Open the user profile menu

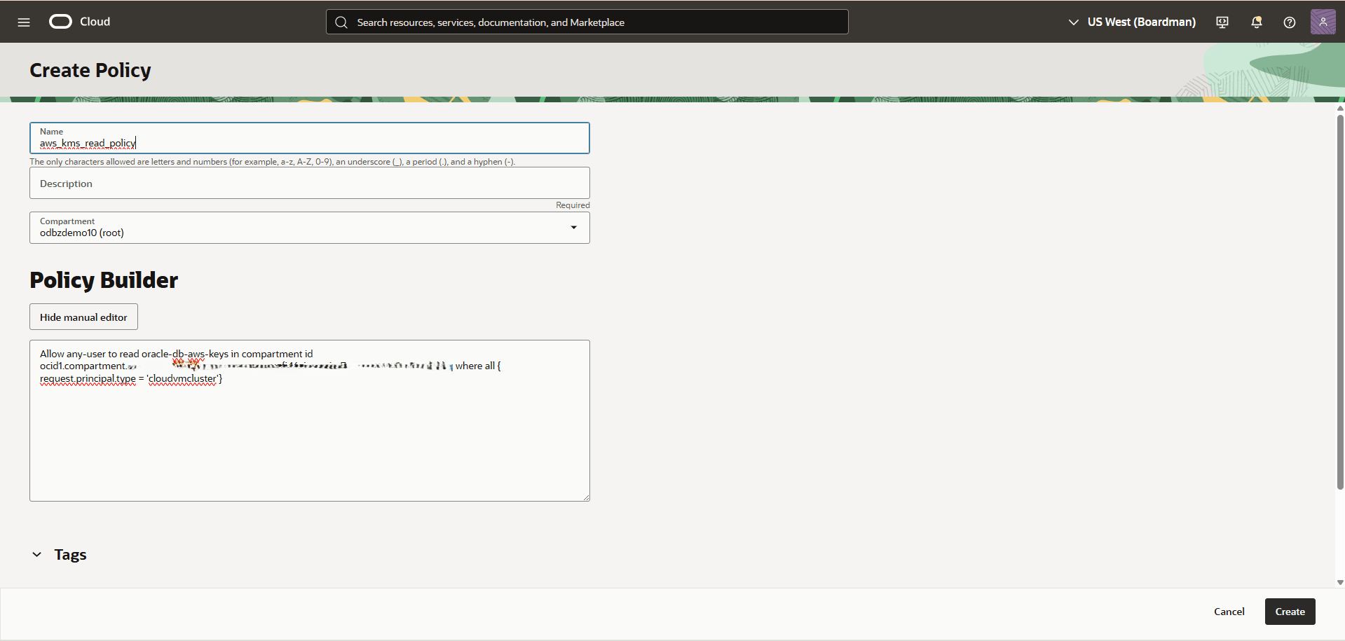point(1323,22)
